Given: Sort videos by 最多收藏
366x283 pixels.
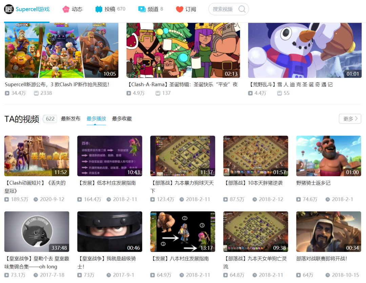Looking at the screenshot, I should pyautogui.click(x=122, y=119).
